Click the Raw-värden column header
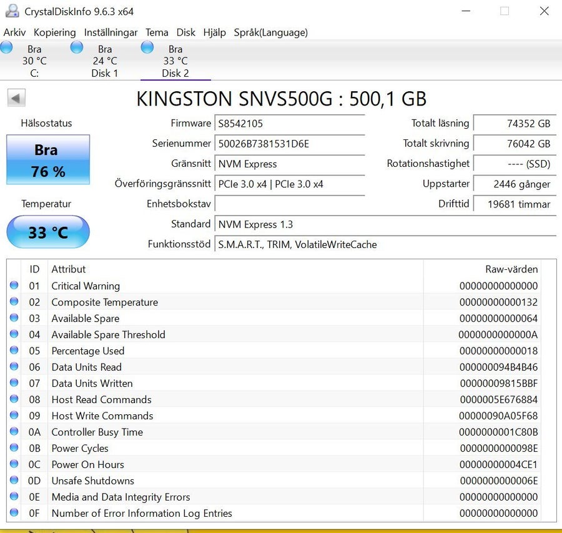Image resolution: width=562 pixels, height=533 pixels. pos(482,269)
